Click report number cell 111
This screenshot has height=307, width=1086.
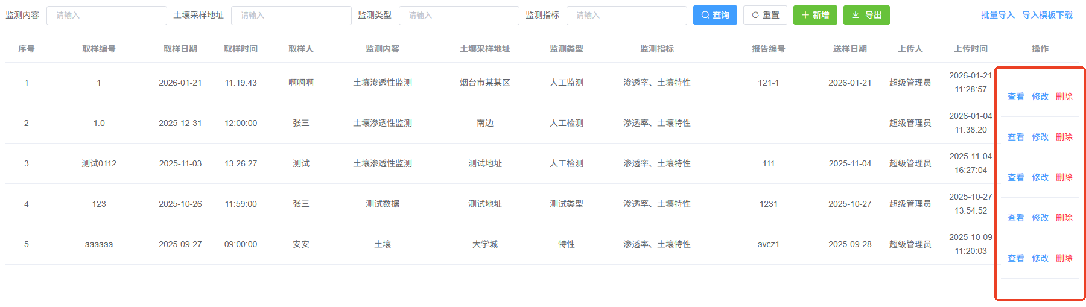point(768,163)
